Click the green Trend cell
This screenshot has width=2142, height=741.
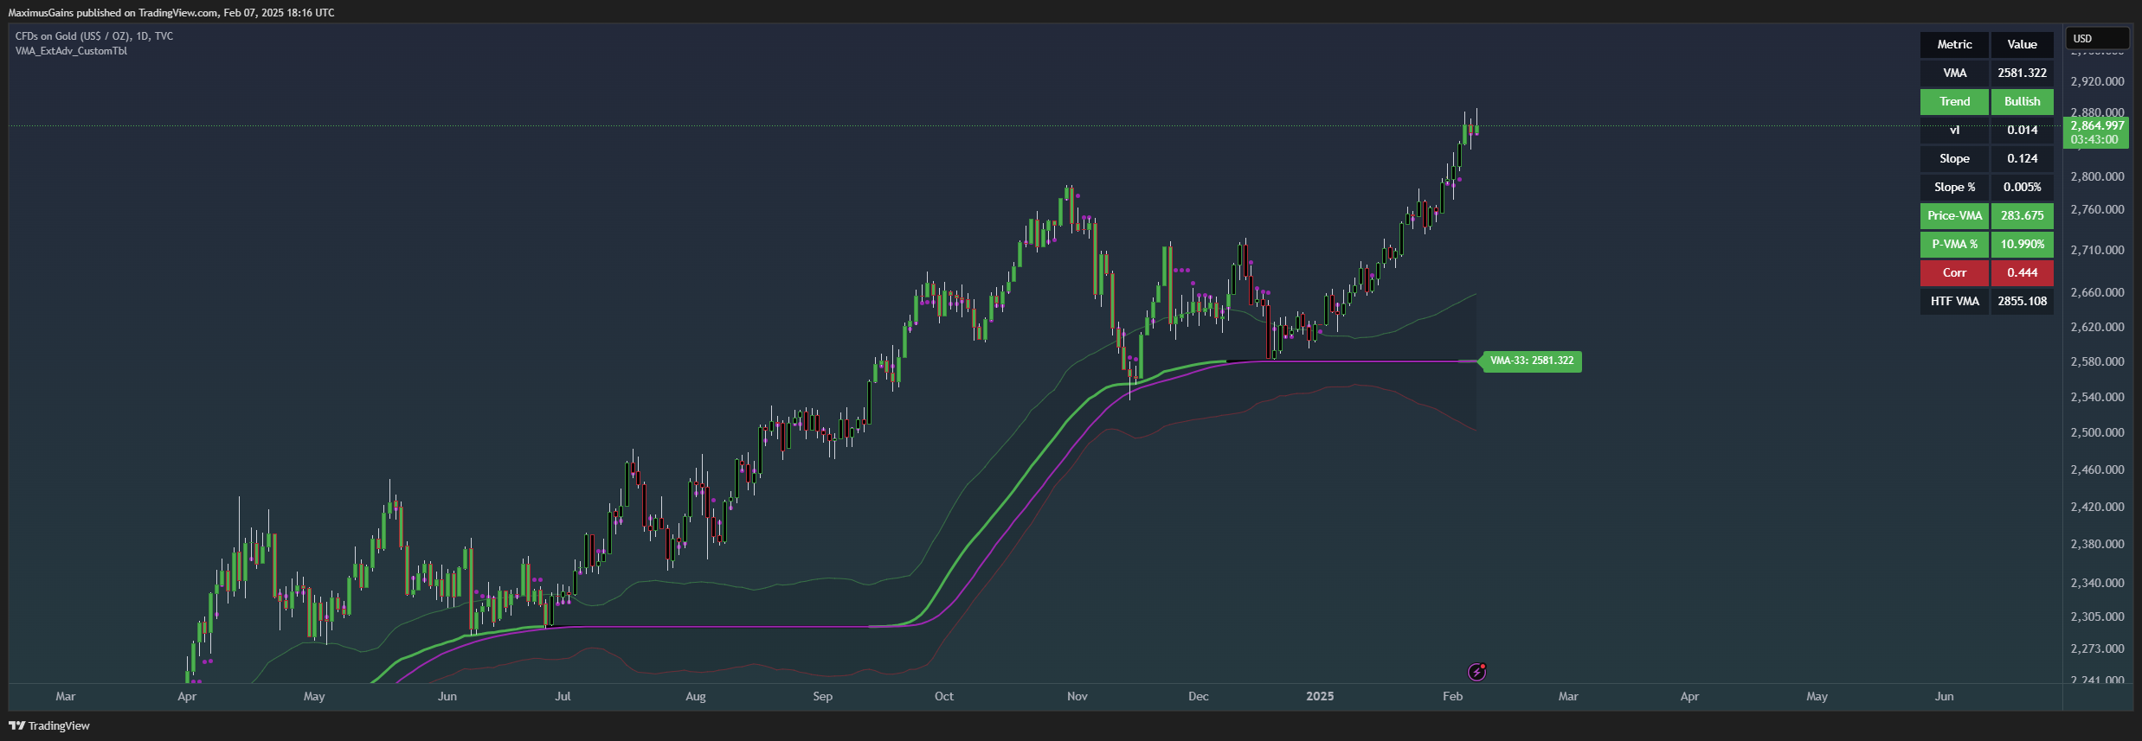(x=1954, y=101)
